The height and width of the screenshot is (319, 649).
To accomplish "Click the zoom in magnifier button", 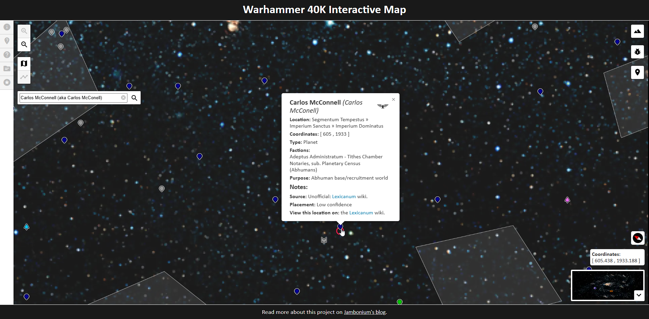I will (x=24, y=31).
